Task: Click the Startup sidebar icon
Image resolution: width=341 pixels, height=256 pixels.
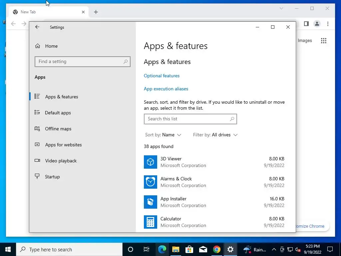Action: 37,176
